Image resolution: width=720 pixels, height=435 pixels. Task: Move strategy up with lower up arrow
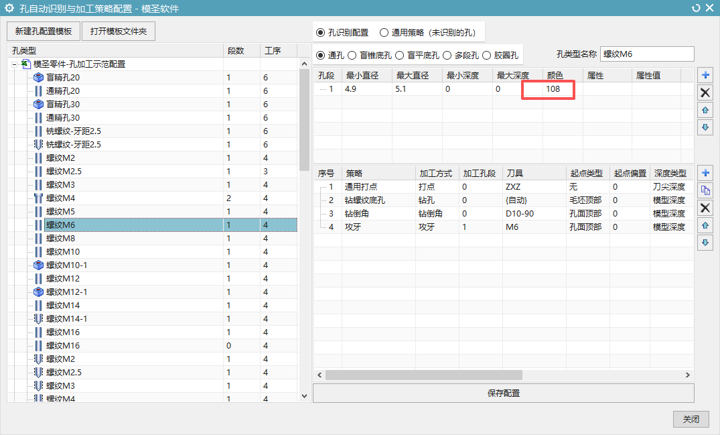(705, 225)
